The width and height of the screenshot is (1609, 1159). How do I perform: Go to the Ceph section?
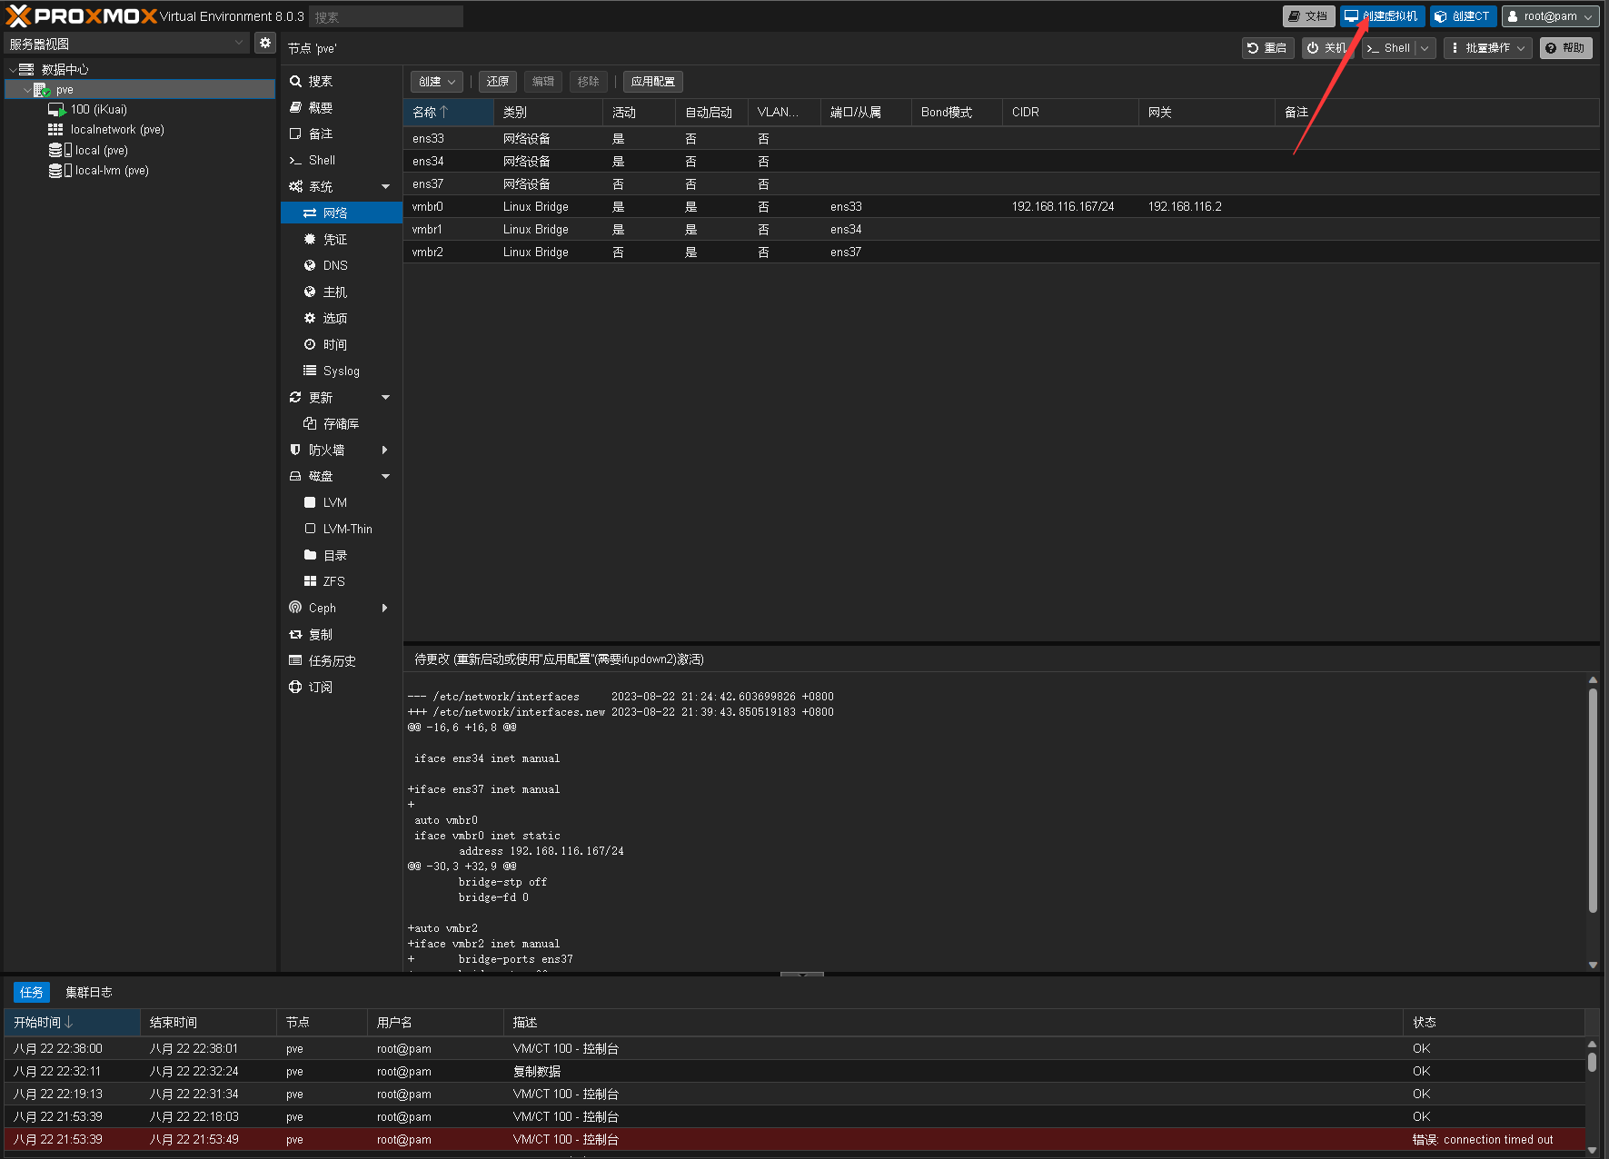tap(323, 608)
